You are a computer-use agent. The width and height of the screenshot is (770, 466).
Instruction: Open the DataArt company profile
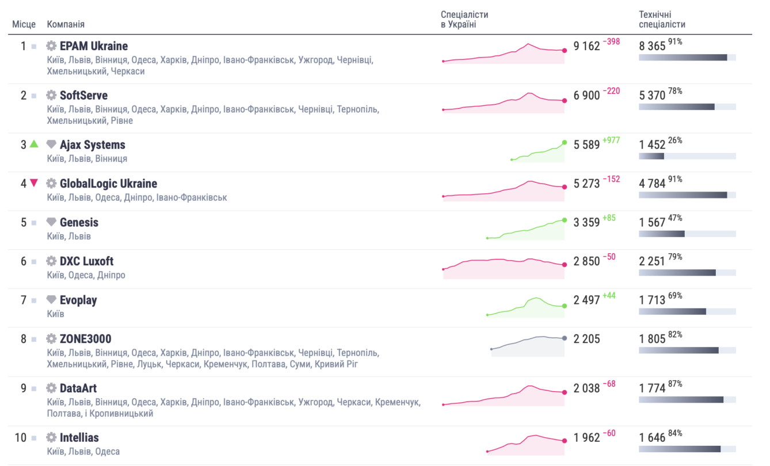(79, 388)
